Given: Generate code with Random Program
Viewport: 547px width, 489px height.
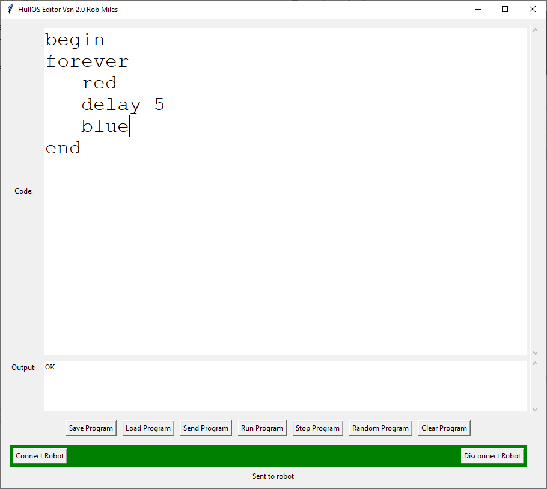Looking at the screenshot, I should click(x=380, y=428).
